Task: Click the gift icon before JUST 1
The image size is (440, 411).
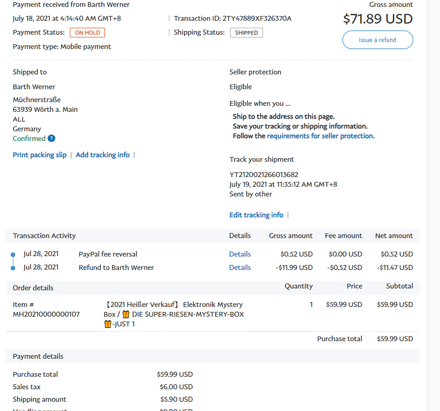Action: 108,324
